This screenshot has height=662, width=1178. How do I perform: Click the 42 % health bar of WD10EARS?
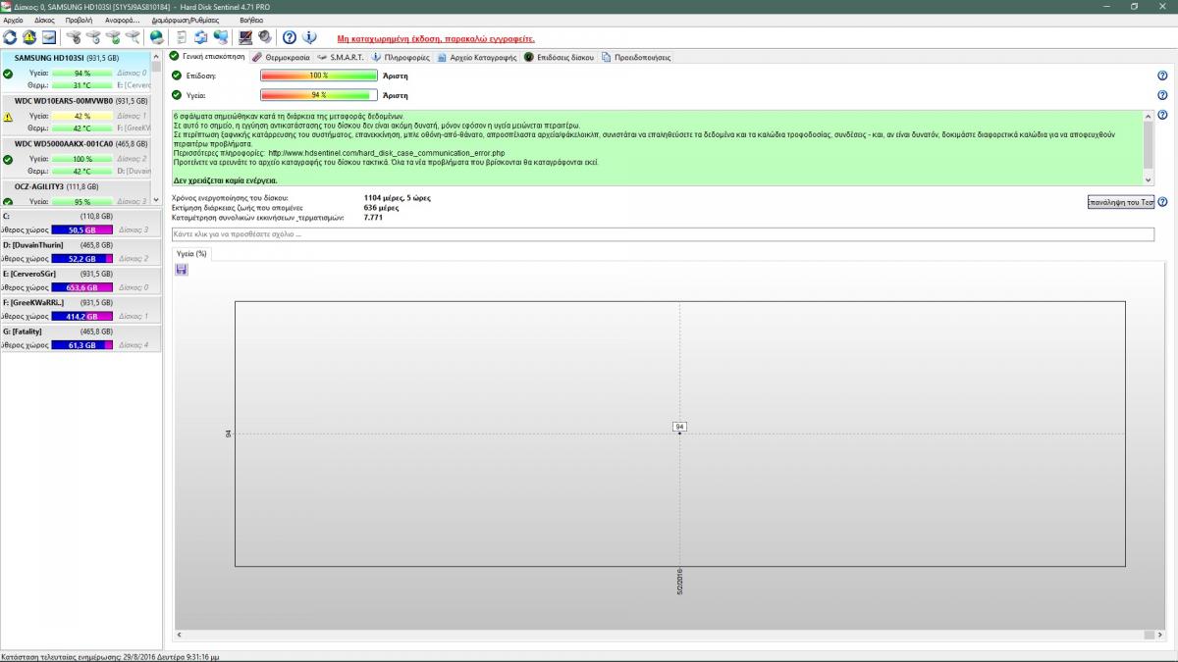click(x=82, y=116)
